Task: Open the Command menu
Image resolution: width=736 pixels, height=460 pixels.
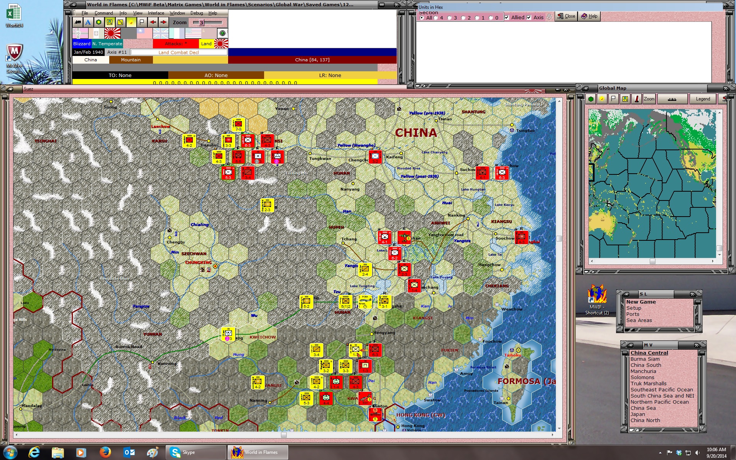Action: (x=103, y=13)
